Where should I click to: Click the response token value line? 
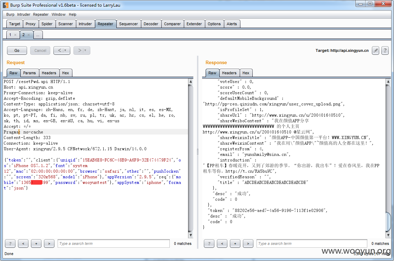267,211
